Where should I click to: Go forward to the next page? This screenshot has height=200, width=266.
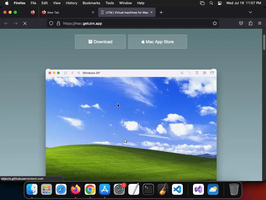click(16, 23)
